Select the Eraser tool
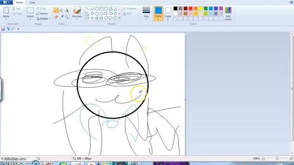The width and height of the screenshot is (294, 165). (56, 17)
